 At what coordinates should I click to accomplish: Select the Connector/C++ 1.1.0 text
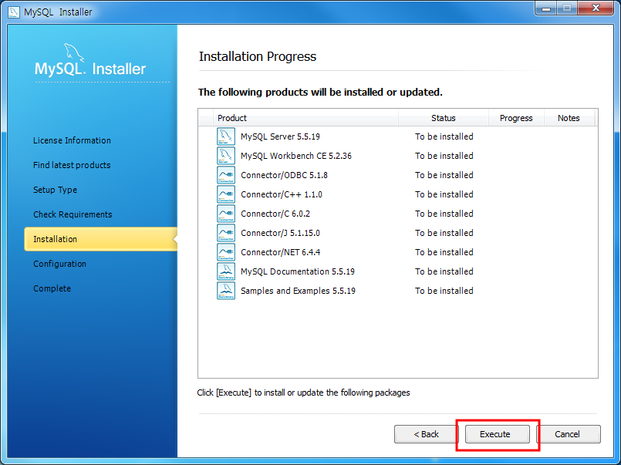(282, 194)
